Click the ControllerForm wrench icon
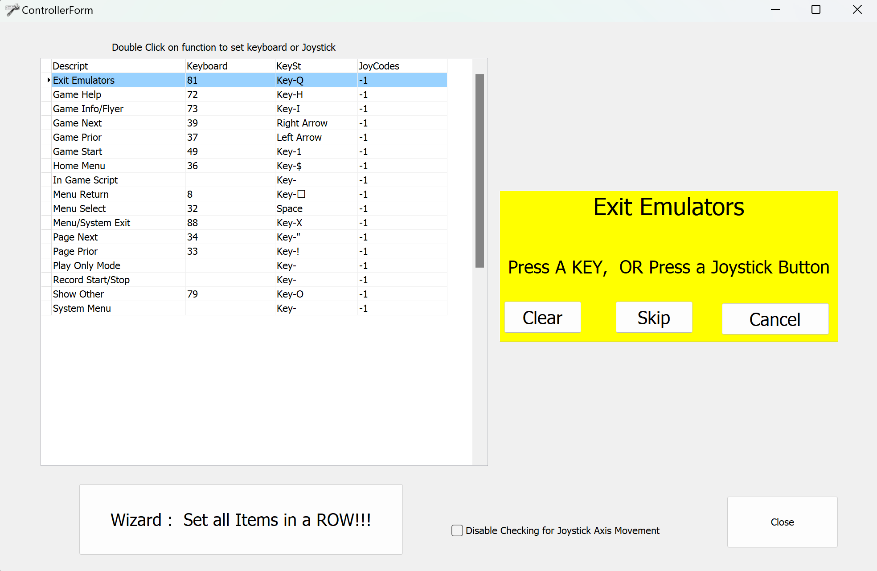The height and width of the screenshot is (571, 877). (x=12, y=10)
